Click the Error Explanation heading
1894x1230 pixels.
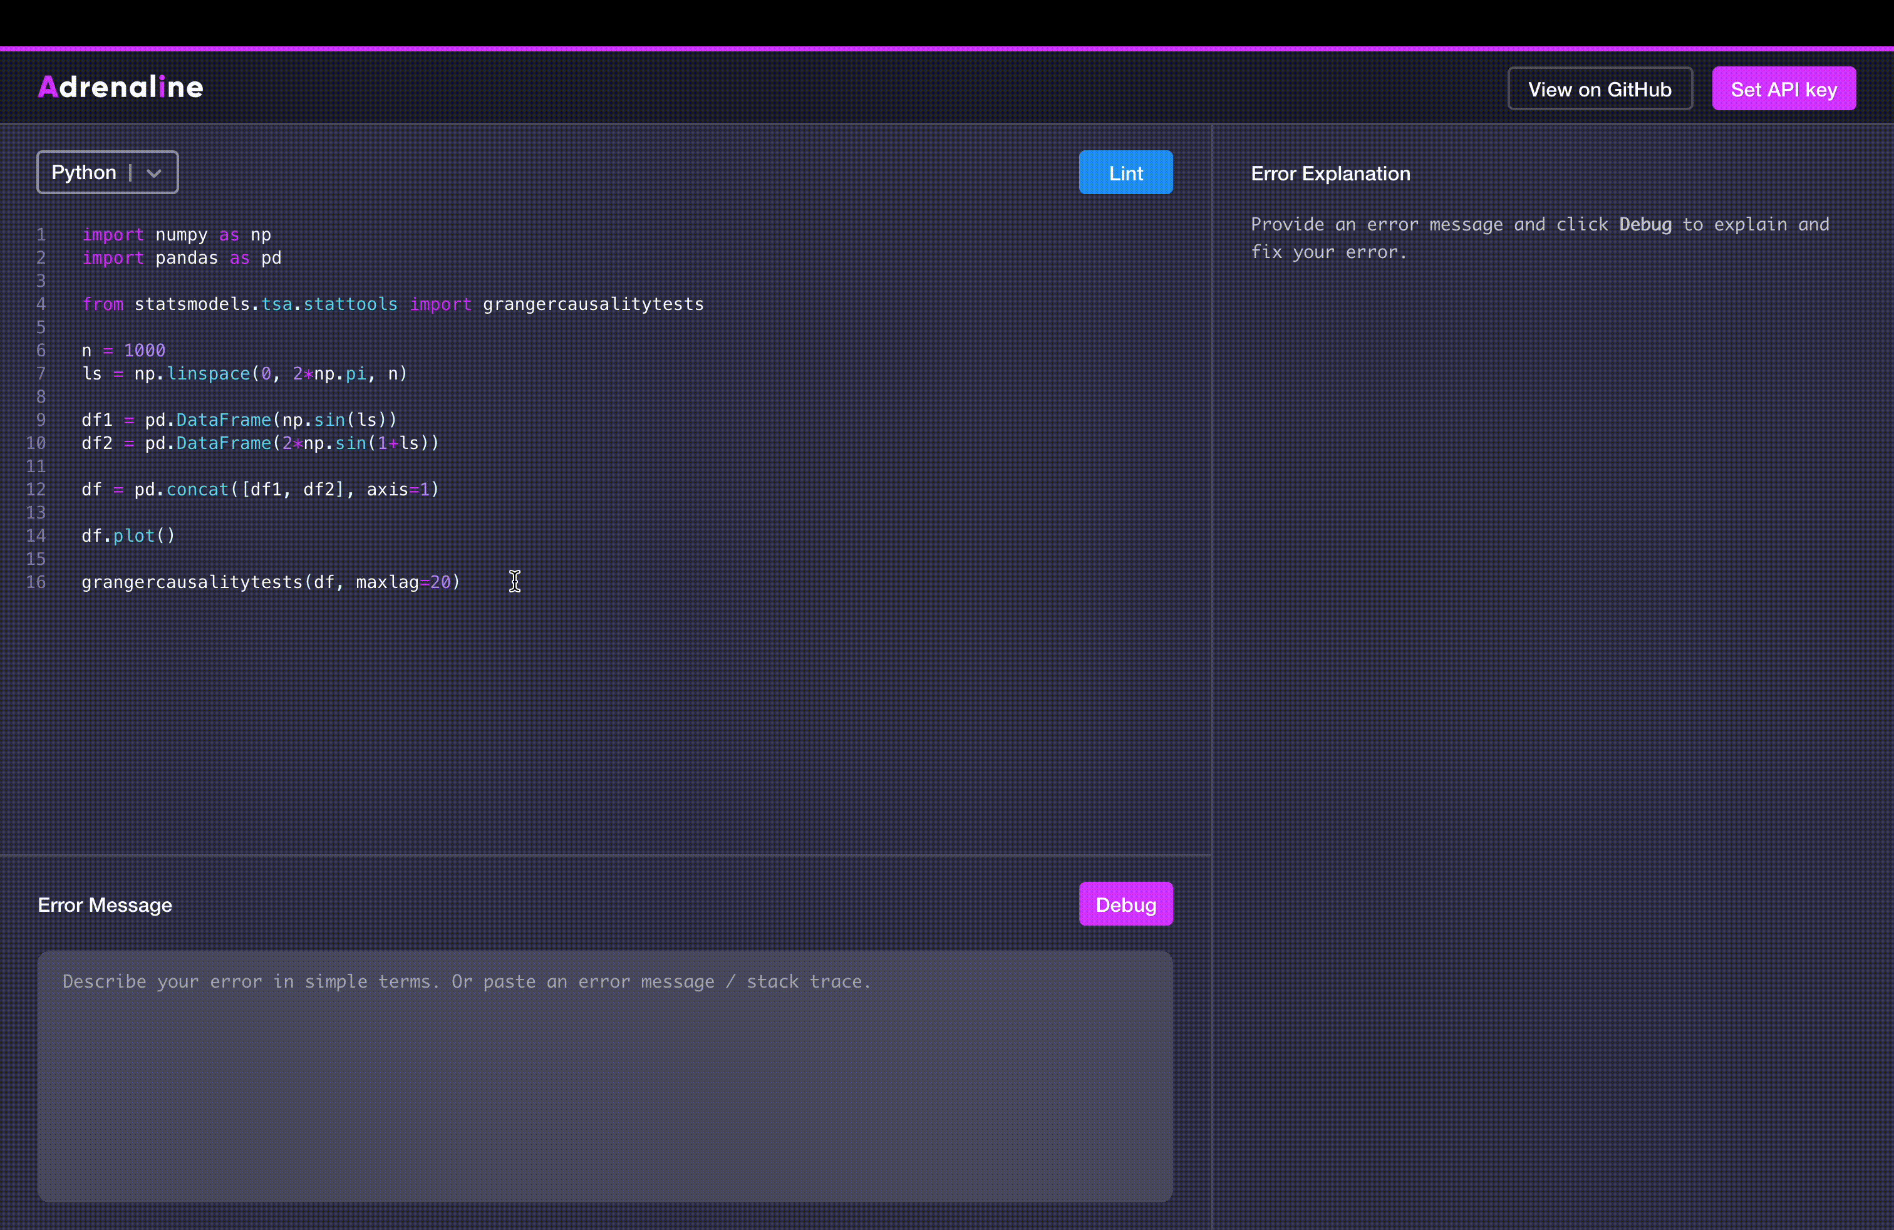click(x=1330, y=173)
